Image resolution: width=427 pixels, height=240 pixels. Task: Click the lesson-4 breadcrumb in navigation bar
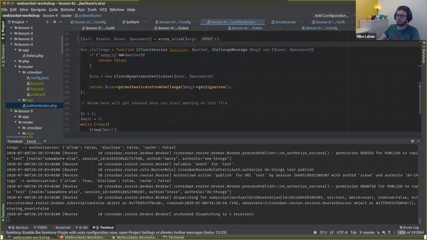pos(50,15)
